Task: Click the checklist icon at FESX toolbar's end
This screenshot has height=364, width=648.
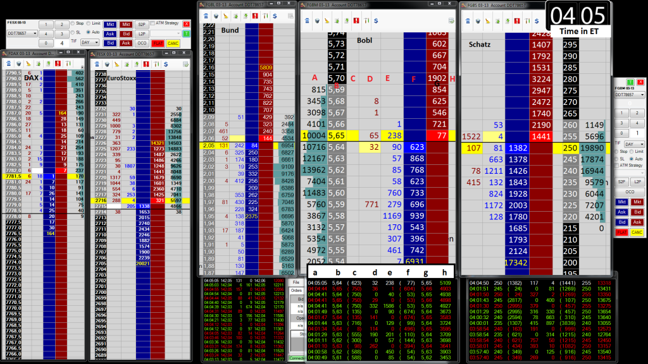Action: [185, 64]
